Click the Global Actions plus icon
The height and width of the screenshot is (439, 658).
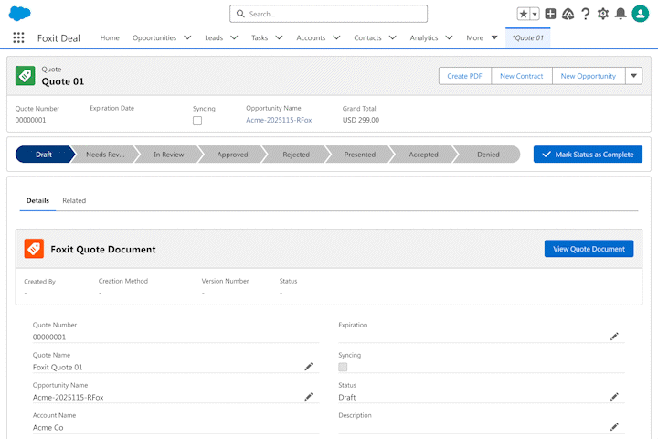tap(550, 14)
